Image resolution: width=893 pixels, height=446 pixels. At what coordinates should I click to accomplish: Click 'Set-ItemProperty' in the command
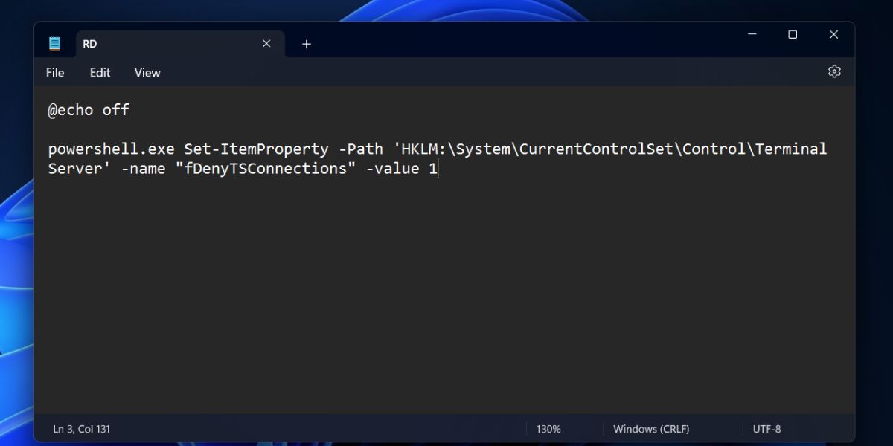pyautogui.click(x=256, y=149)
